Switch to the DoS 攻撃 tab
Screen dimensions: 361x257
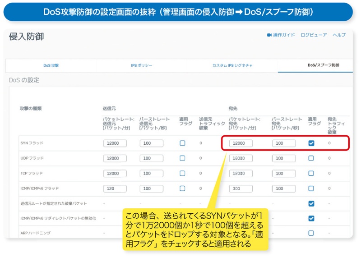tap(51, 65)
